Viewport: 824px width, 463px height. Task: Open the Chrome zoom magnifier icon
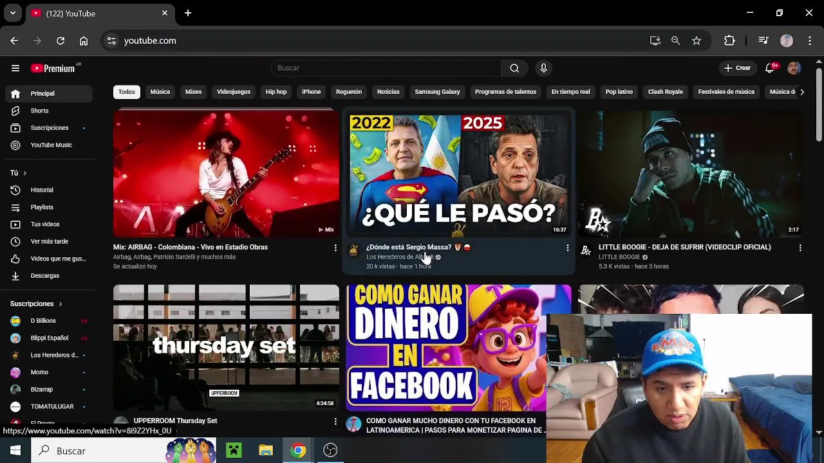(x=675, y=41)
